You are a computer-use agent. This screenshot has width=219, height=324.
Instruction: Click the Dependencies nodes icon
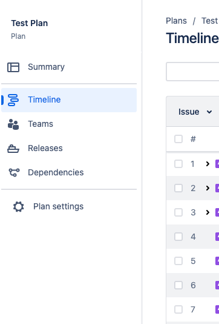(14, 172)
